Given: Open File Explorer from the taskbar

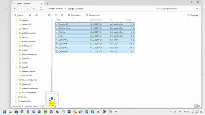Looking at the screenshot, I should pyautogui.click(x=10, y=112).
